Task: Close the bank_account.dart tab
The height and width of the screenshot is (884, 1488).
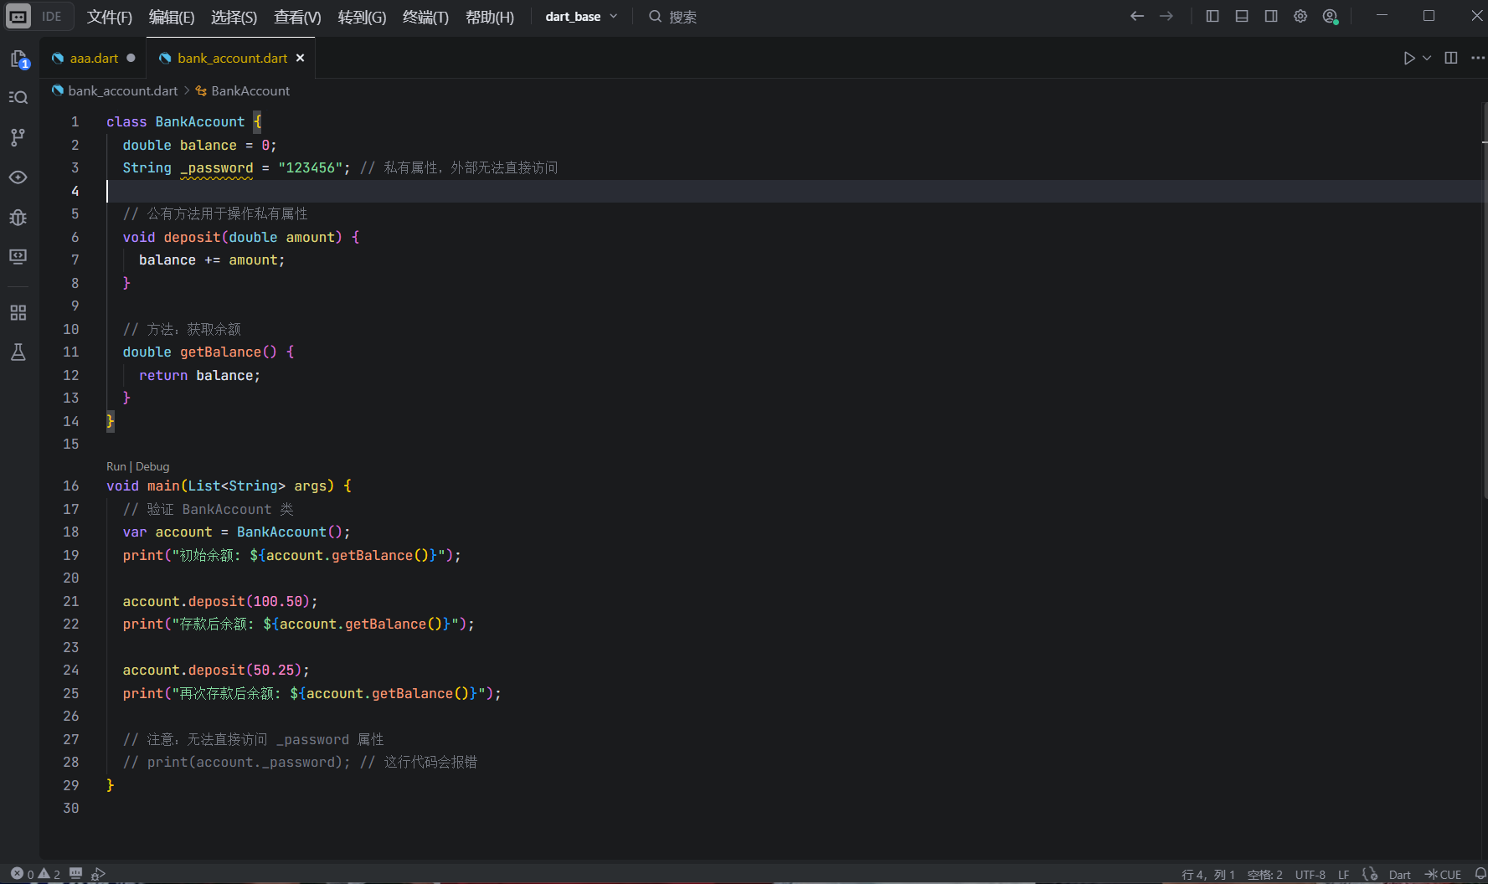Action: point(300,58)
